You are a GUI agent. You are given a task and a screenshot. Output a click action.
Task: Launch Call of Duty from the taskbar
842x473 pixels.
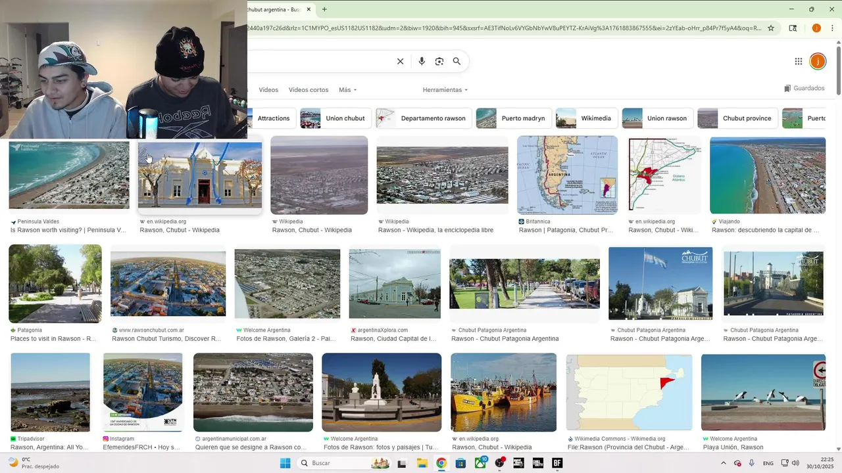[x=538, y=463]
